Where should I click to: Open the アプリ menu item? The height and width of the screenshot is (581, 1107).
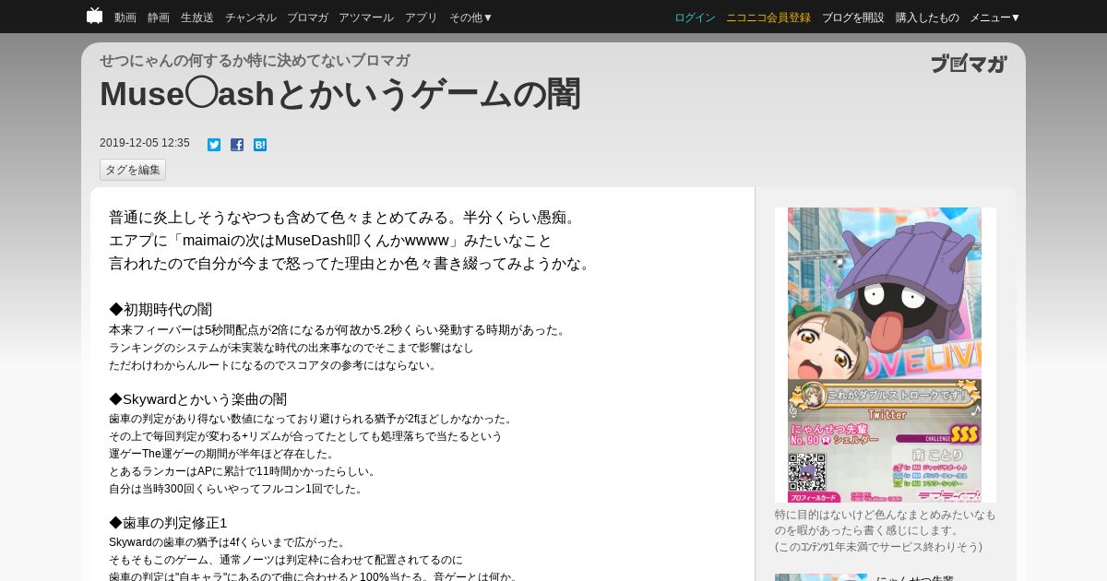422,18
